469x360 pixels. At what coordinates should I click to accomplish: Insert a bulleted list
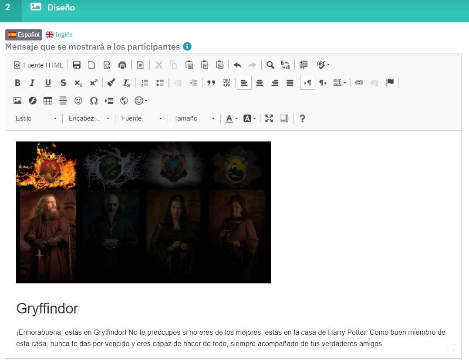(160, 83)
